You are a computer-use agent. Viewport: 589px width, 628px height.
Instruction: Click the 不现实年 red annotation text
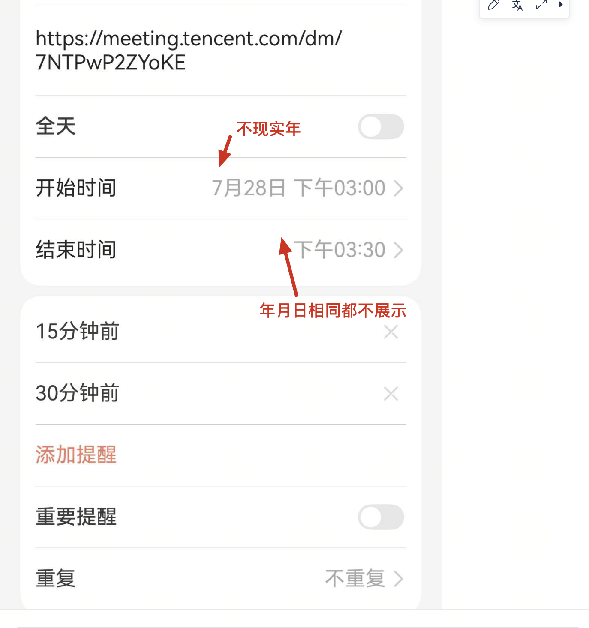pyautogui.click(x=268, y=129)
